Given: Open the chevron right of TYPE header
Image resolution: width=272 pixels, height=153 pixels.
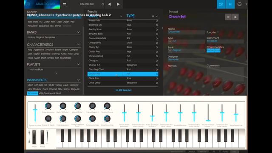Looking at the screenshot, I should click(x=157, y=16).
